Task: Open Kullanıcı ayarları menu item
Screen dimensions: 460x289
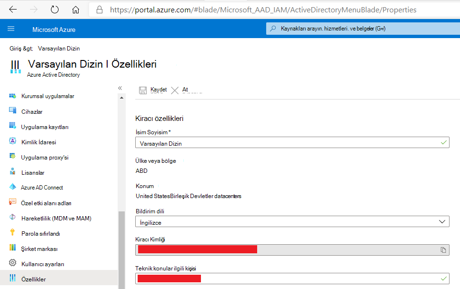Action: point(42,264)
